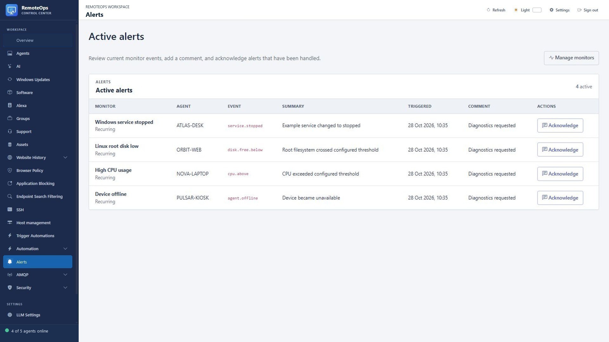
Task: Acknowledge the Linux root disk low alert
Action: click(x=560, y=149)
